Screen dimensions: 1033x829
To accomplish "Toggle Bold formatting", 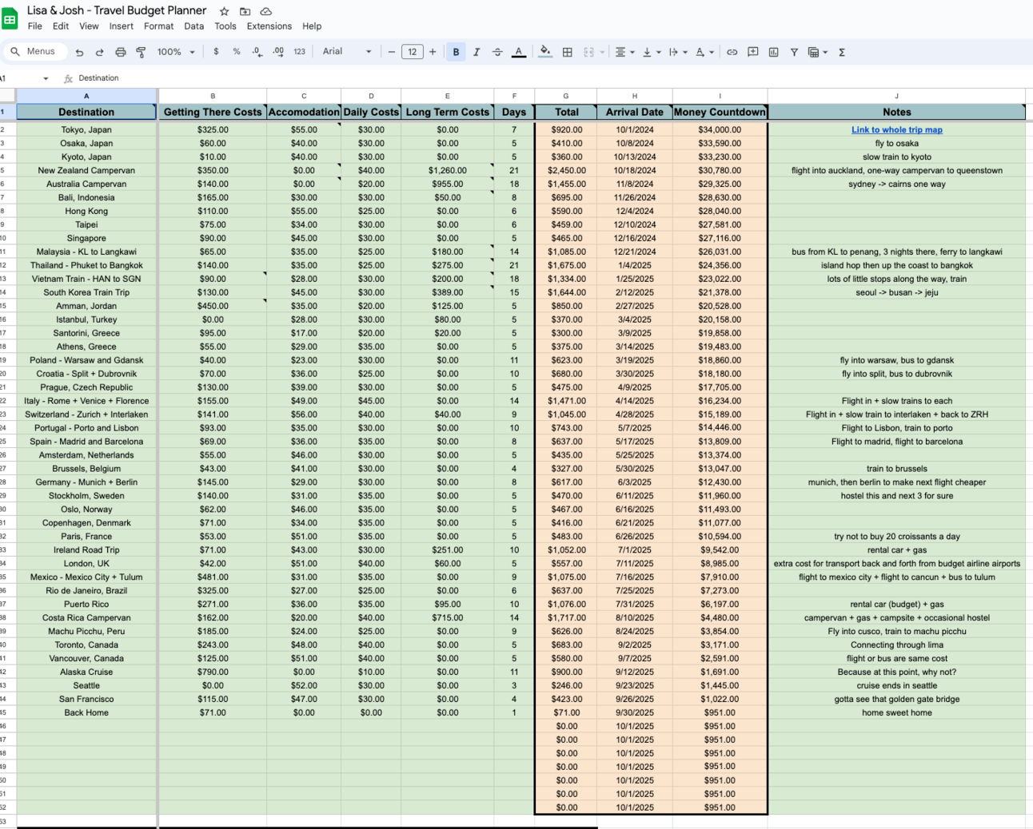I will coord(456,52).
